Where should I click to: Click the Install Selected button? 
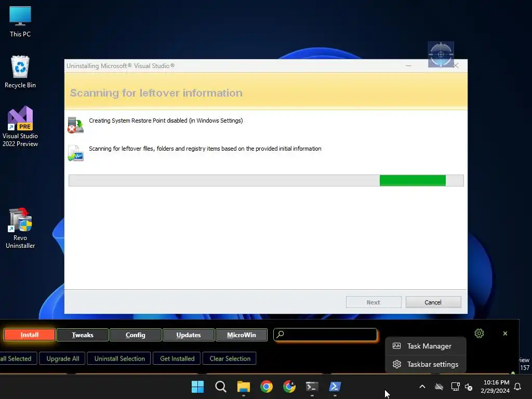click(18, 358)
